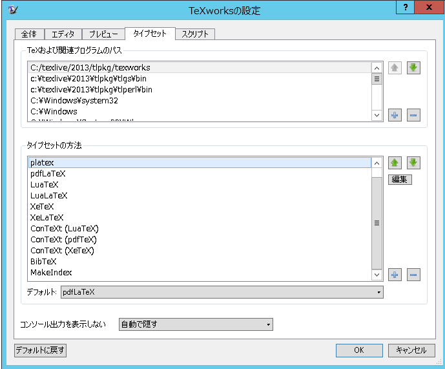Move platex down using the green down arrow
The height and width of the screenshot is (369, 445).
tap(413, 163)
